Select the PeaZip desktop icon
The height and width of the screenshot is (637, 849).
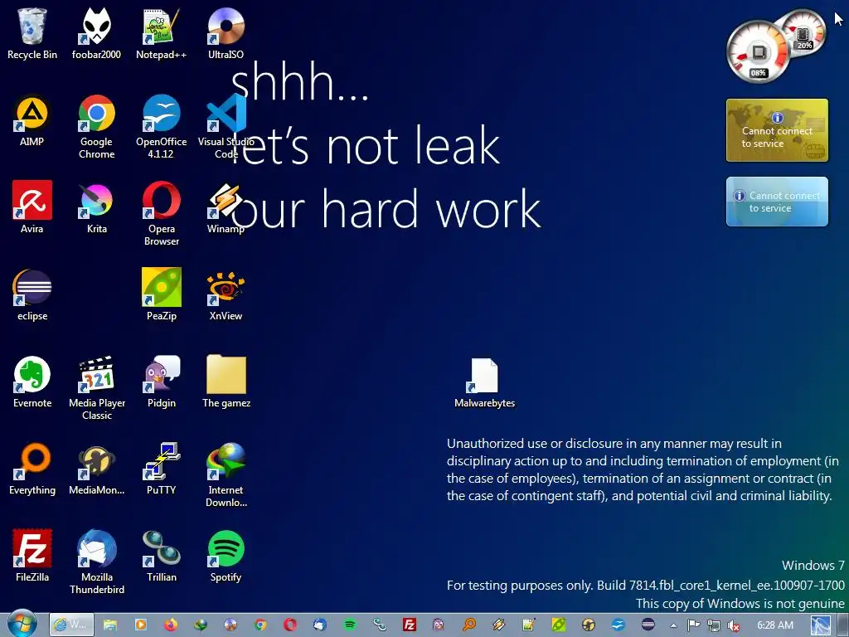[x=162, y=294]
